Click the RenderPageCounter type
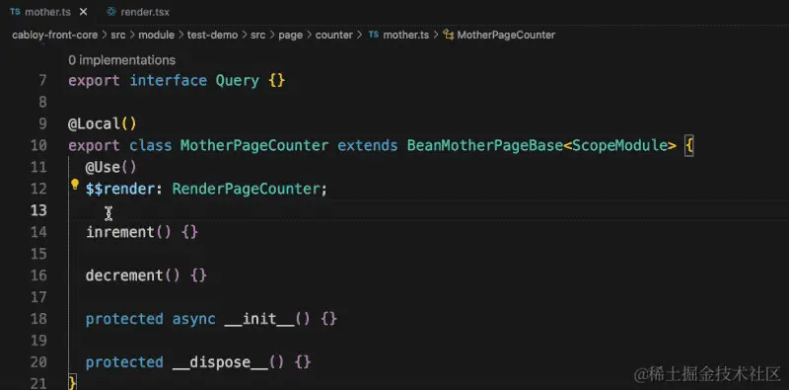This screenshot has height=390, width=789. click(x=246, y=189)
